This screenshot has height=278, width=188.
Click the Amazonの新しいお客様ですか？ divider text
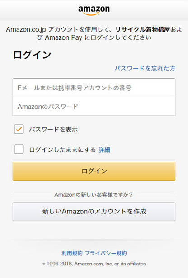click(94, 195)
